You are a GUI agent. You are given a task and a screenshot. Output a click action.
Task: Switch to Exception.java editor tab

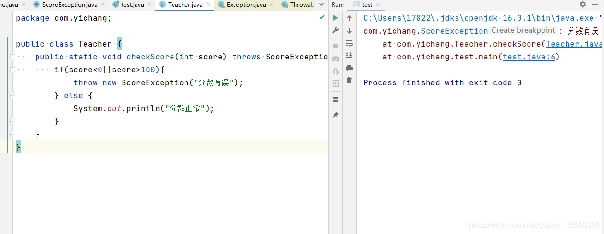247,5
